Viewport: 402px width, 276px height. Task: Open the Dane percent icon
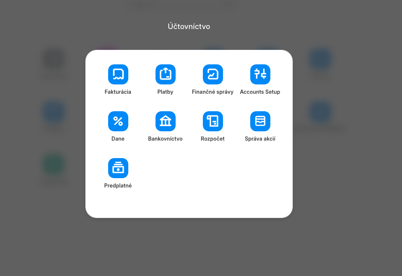[118, 121]
